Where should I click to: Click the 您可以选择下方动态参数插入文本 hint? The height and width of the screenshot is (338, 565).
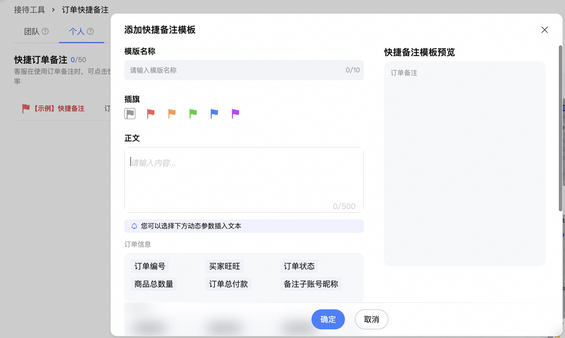tap(191, 226)
